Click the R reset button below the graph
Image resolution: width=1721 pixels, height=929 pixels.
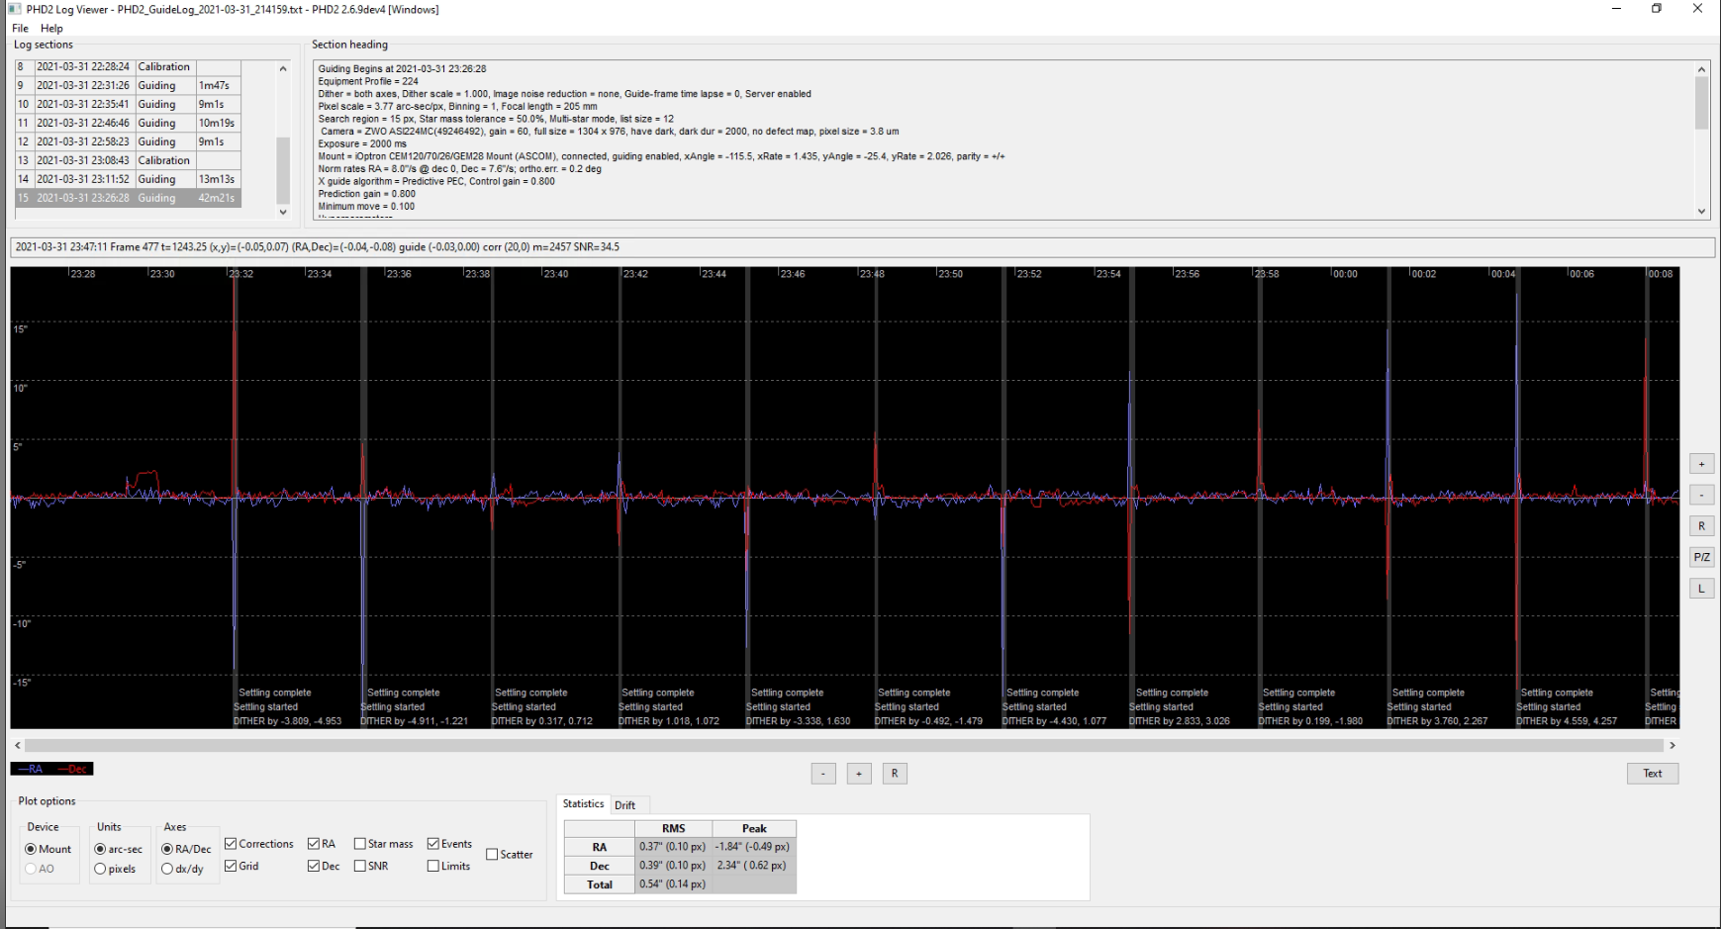[x=895, y=774]
